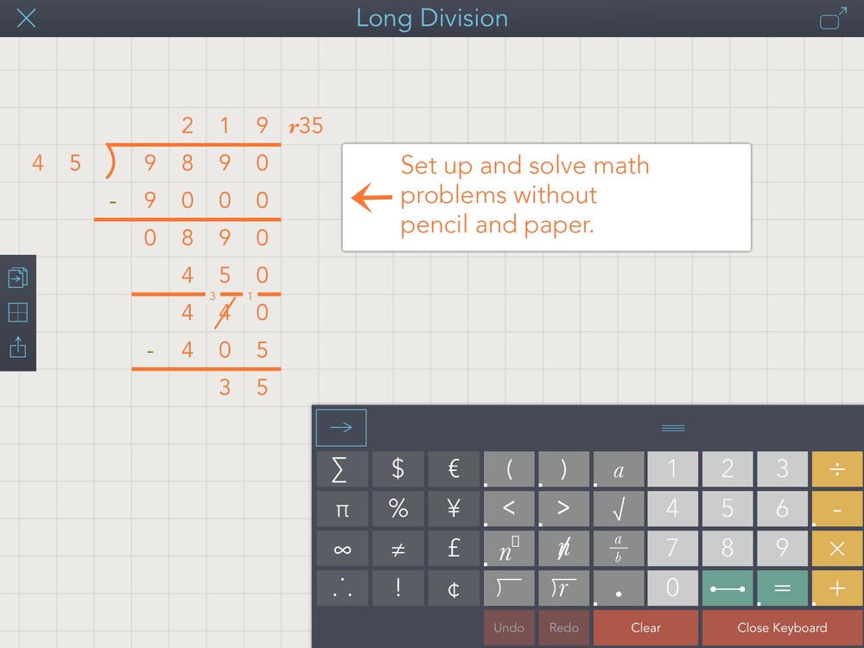Screen dimensions: 864x648
Task: Grab the keyboard drag handle
Action: 673,427
